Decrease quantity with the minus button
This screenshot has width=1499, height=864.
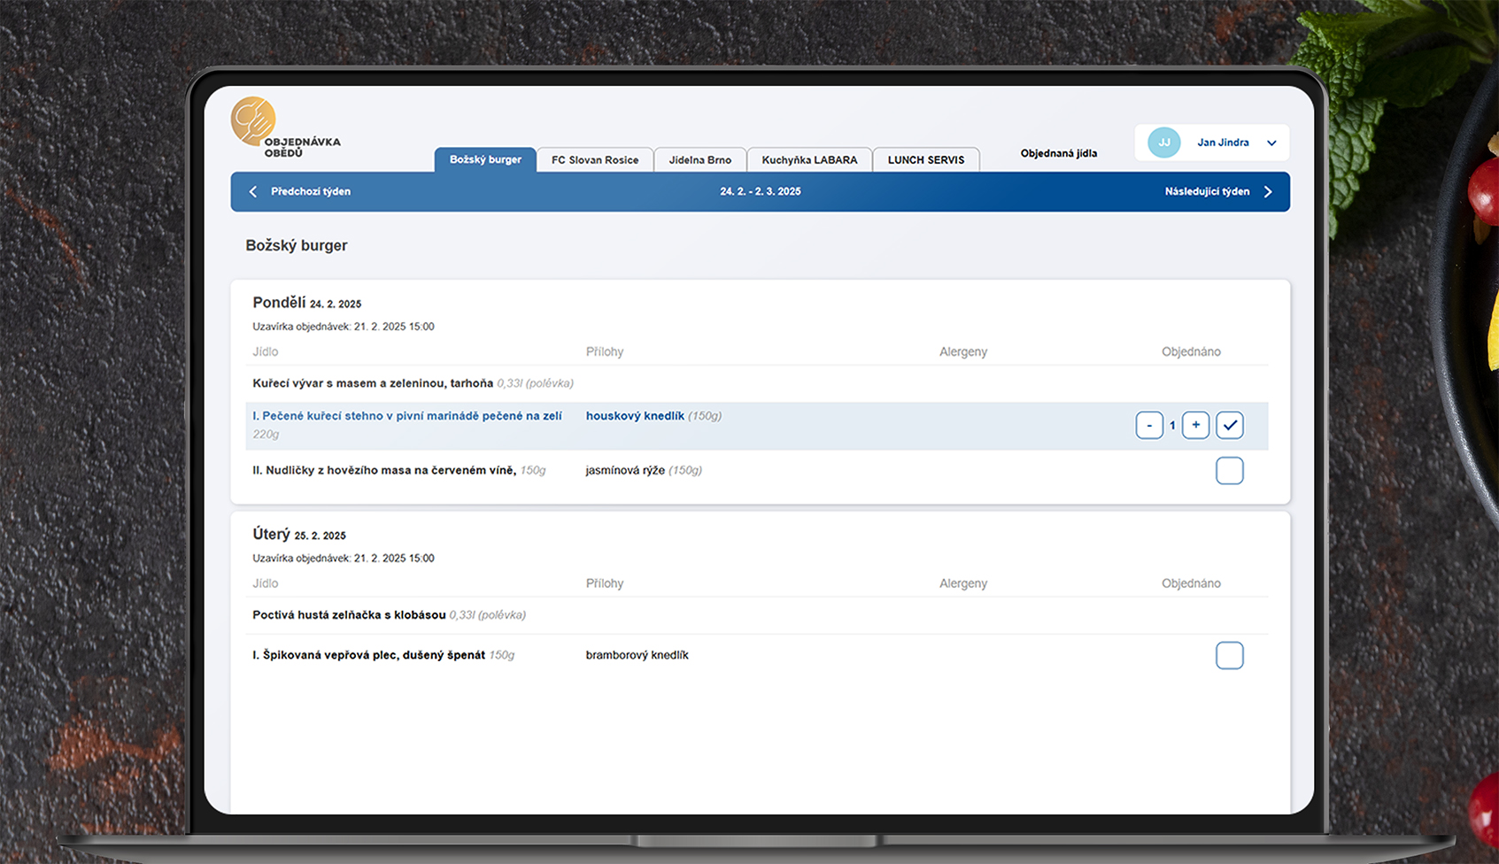pyautogui.click(x=1149, y=426)
